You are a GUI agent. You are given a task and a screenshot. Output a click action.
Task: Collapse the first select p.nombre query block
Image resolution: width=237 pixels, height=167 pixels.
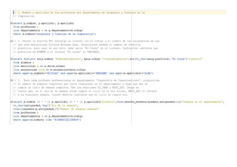tap(11, 23)
